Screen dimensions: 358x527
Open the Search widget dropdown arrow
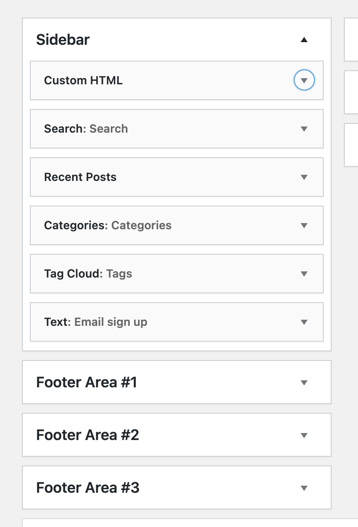304,129
